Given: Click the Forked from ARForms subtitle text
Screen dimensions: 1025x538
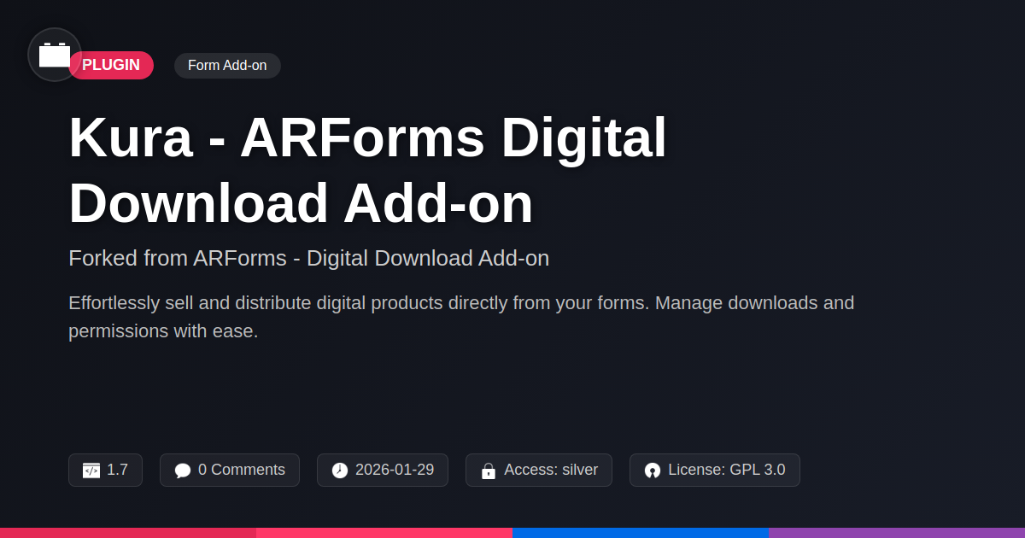Looking at the screenshot, I should click(x=308, y=258).
